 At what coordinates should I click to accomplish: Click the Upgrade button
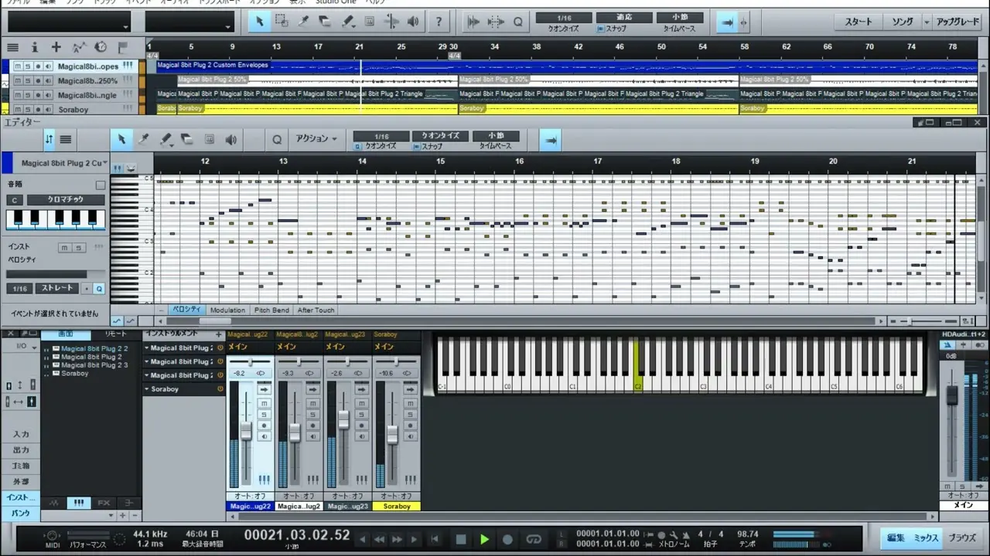click(x=957, y=22)
